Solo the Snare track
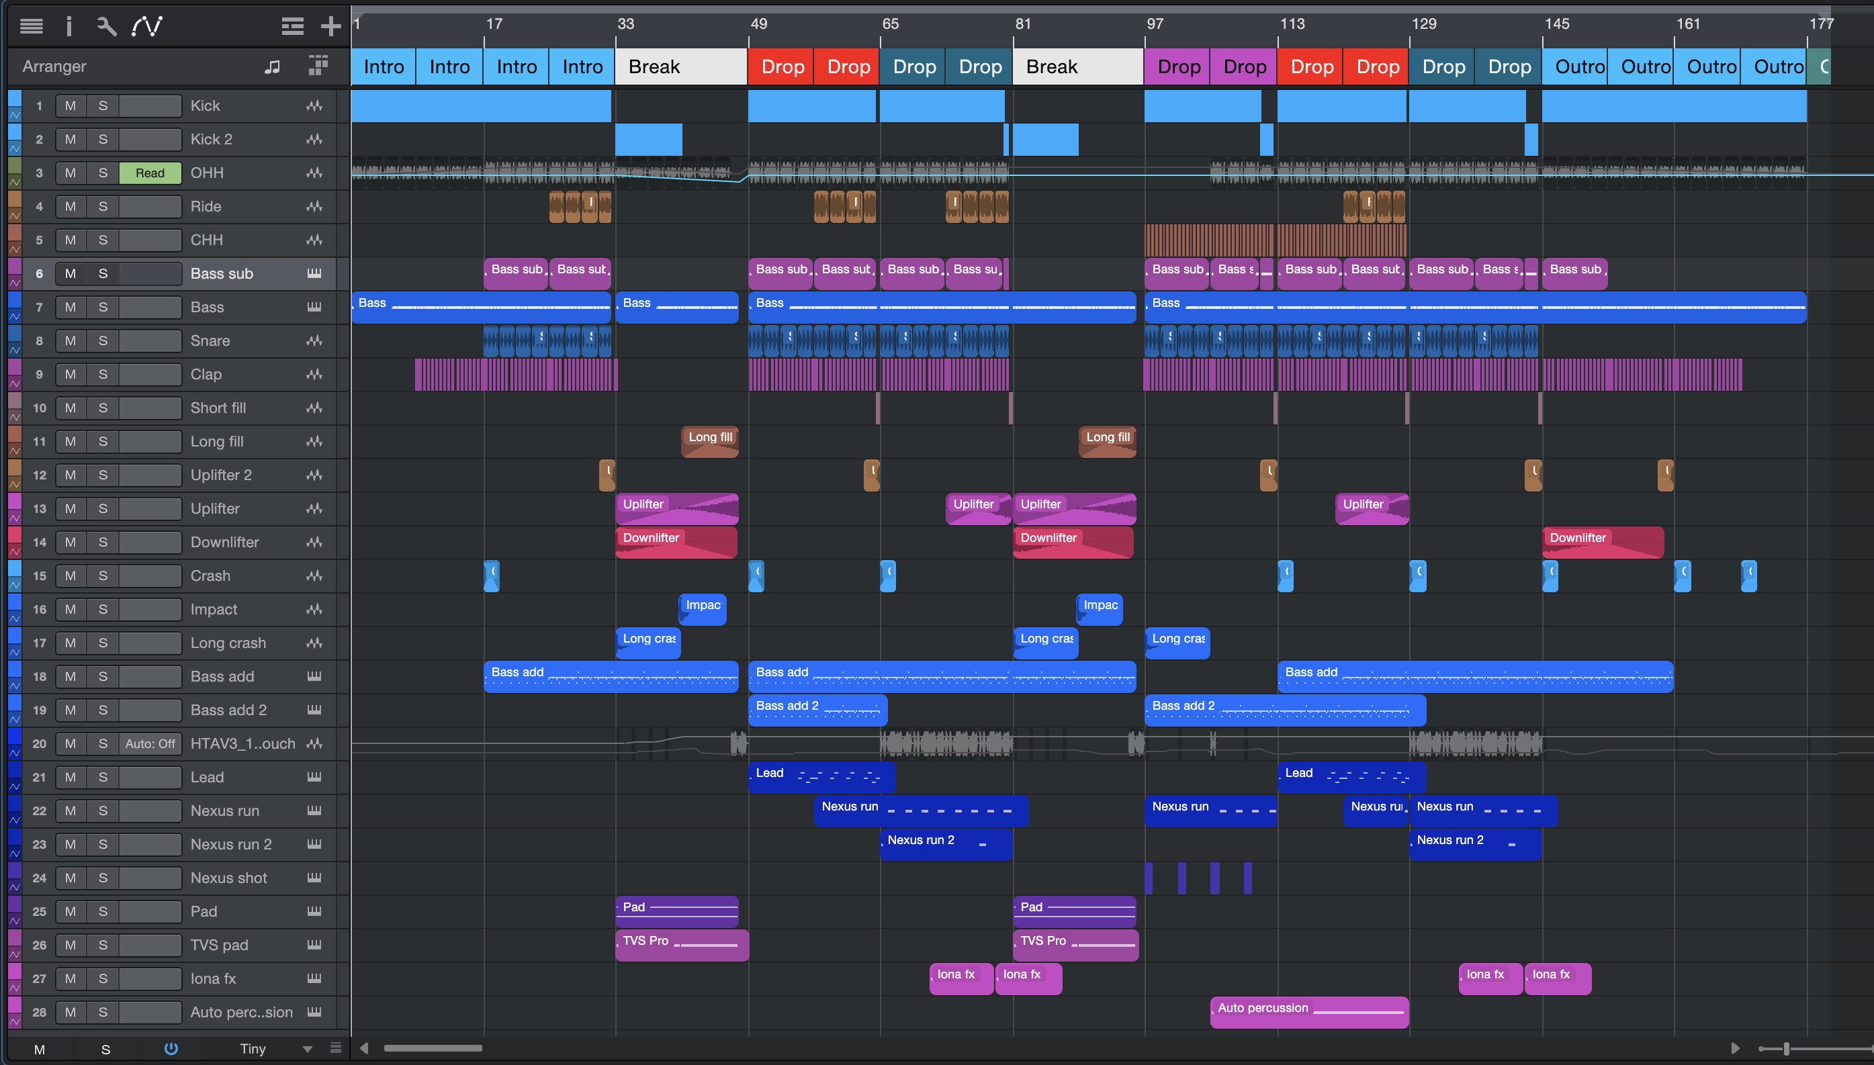The height and width of the screenshot is (1065, 1874). (103, 341)
